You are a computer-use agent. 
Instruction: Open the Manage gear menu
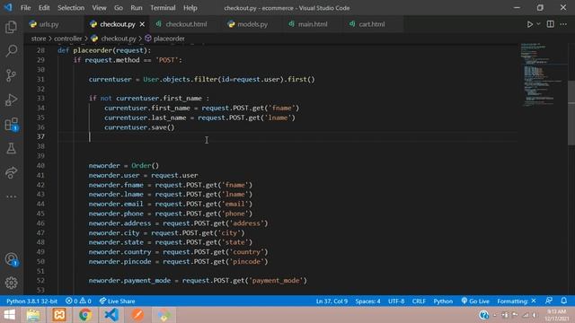click(11, 283)
